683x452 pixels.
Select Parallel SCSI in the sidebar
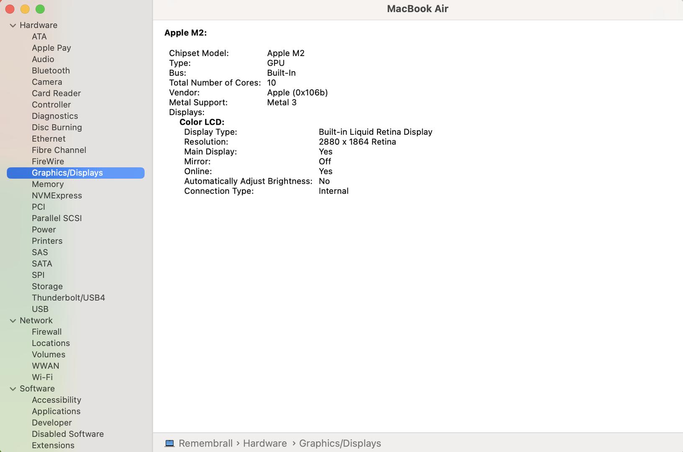coord(57,218)
